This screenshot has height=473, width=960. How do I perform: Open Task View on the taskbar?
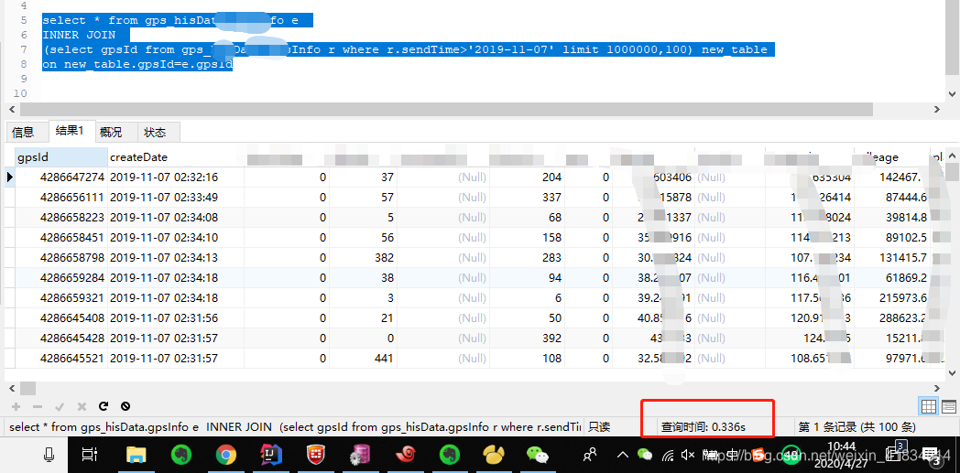pos(90,454)
